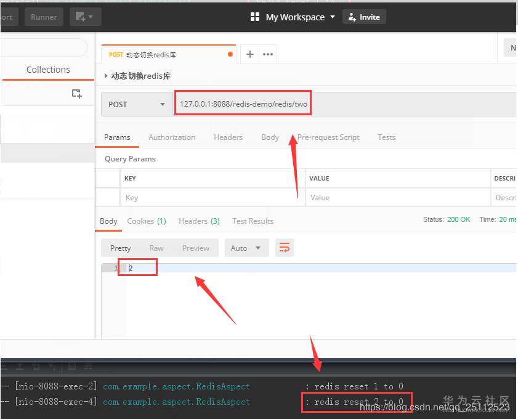Click the request URL input field
Image resolution: width=518 pixels, height=419 pixels.
pyautogui.click(x=344, y=104)
